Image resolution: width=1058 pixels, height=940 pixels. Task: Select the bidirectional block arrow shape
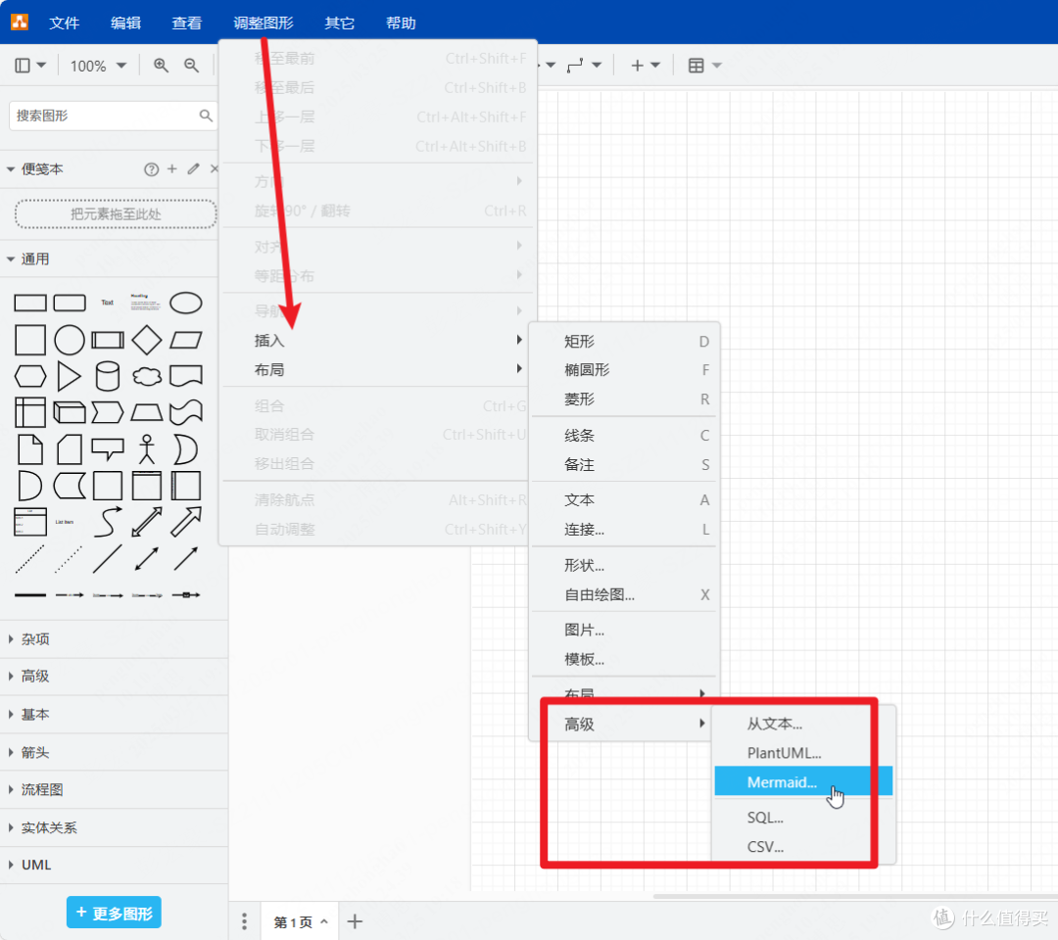146,522
